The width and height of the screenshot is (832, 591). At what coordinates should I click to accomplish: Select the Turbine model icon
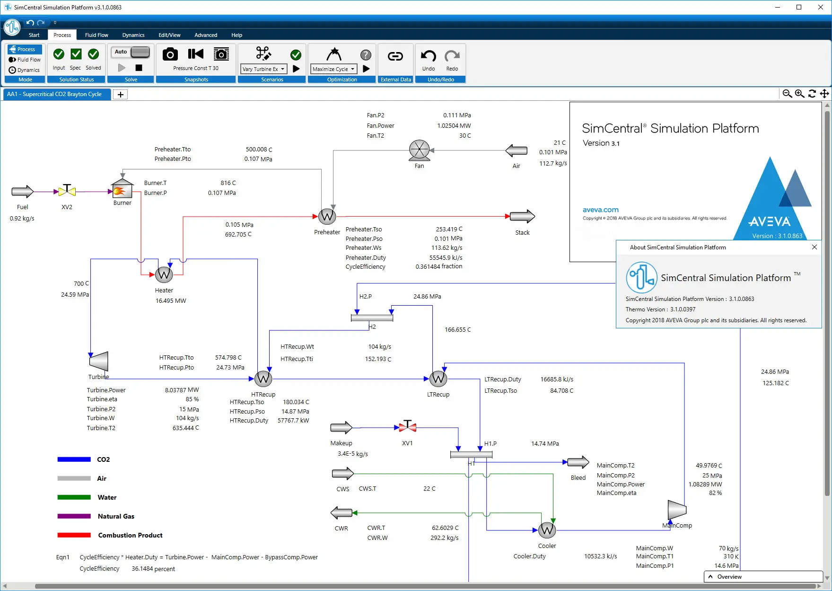pyautogui.click(x=99, y=362)
